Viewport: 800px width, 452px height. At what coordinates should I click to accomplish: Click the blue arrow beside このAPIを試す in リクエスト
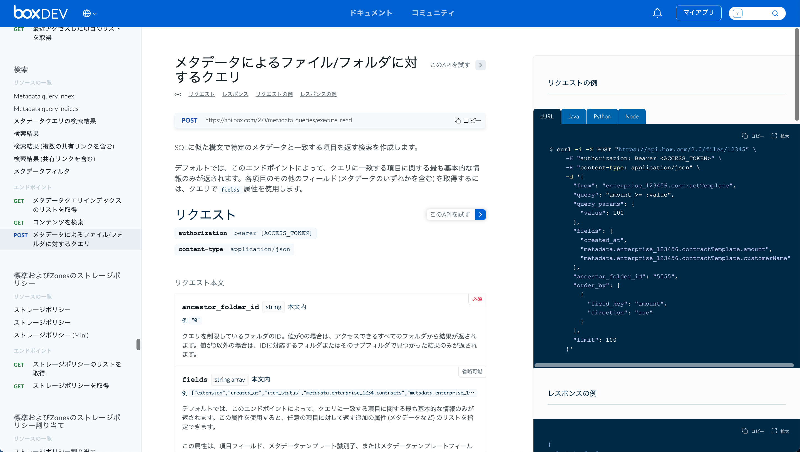(x=480, y=214)
